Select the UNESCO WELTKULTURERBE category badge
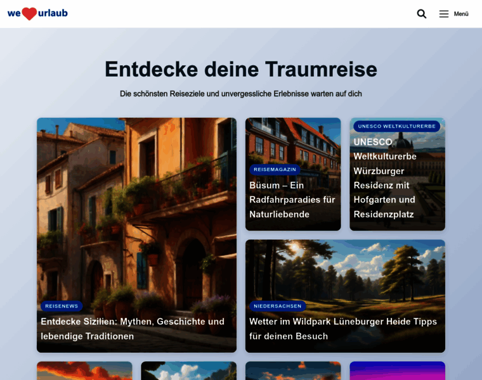The image size is (482, 380). point(396,126)
